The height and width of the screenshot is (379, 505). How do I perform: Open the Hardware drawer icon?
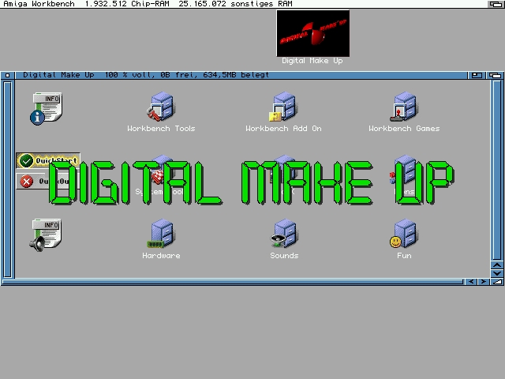pos(161,234)
